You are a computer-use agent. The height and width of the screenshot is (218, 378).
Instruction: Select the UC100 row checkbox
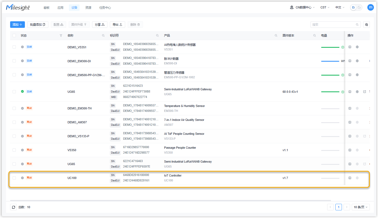tap(14, 178)
